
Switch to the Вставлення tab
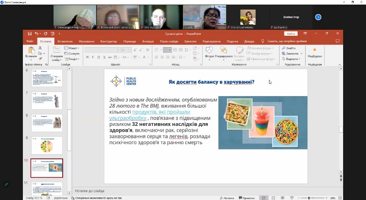click(65, 41)
